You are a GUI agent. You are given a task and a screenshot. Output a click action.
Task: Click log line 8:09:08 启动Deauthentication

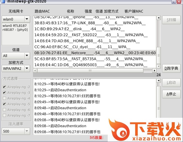point(60,126)
